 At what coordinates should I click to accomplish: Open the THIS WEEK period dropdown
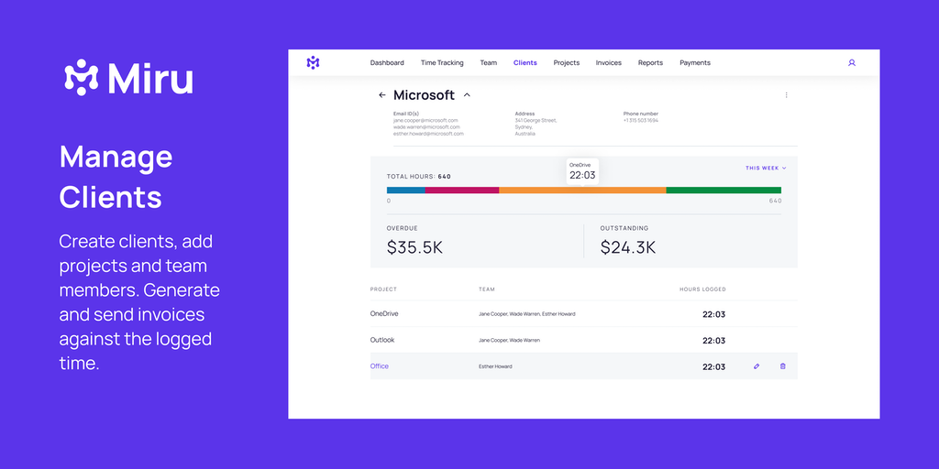[766, 169]
